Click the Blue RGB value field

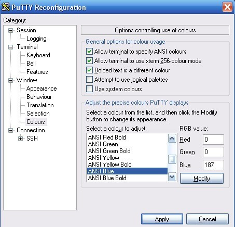(x=213, y=165)
